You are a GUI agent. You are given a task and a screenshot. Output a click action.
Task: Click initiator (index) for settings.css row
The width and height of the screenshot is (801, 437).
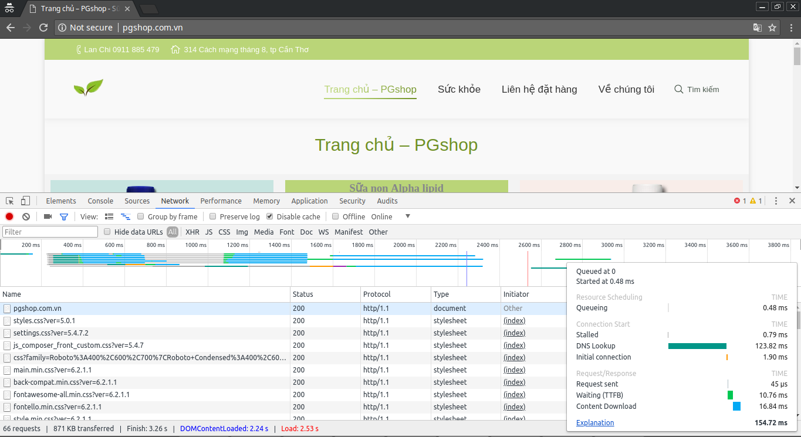tap(514, 333)
